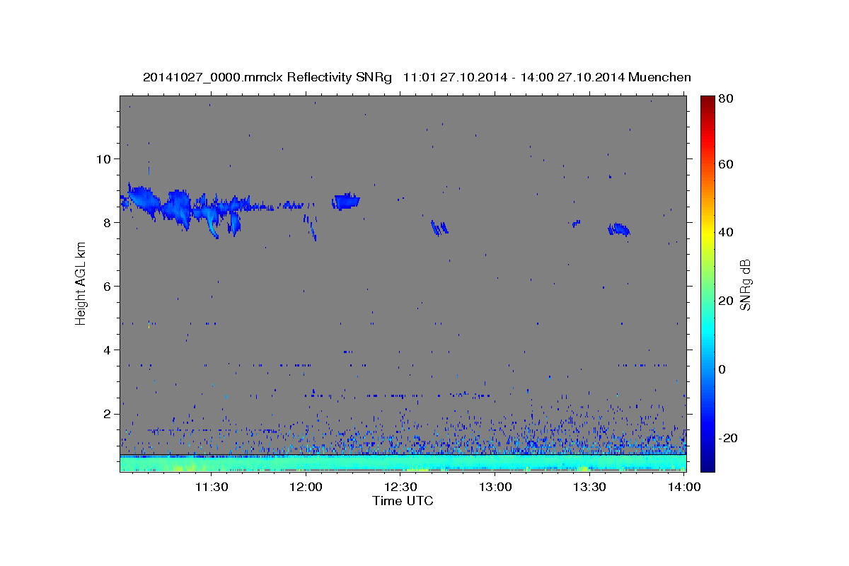Click the height tick label 6
849x566 pixels.
point(106,286)
